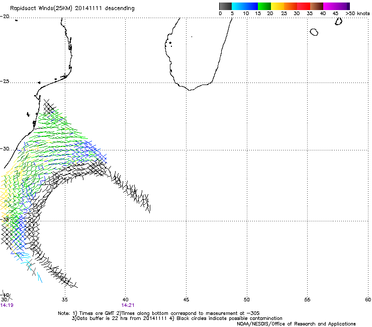Click the gray 0-5 knots legend segment
This screenshot has height=327, width=372.
225,6
